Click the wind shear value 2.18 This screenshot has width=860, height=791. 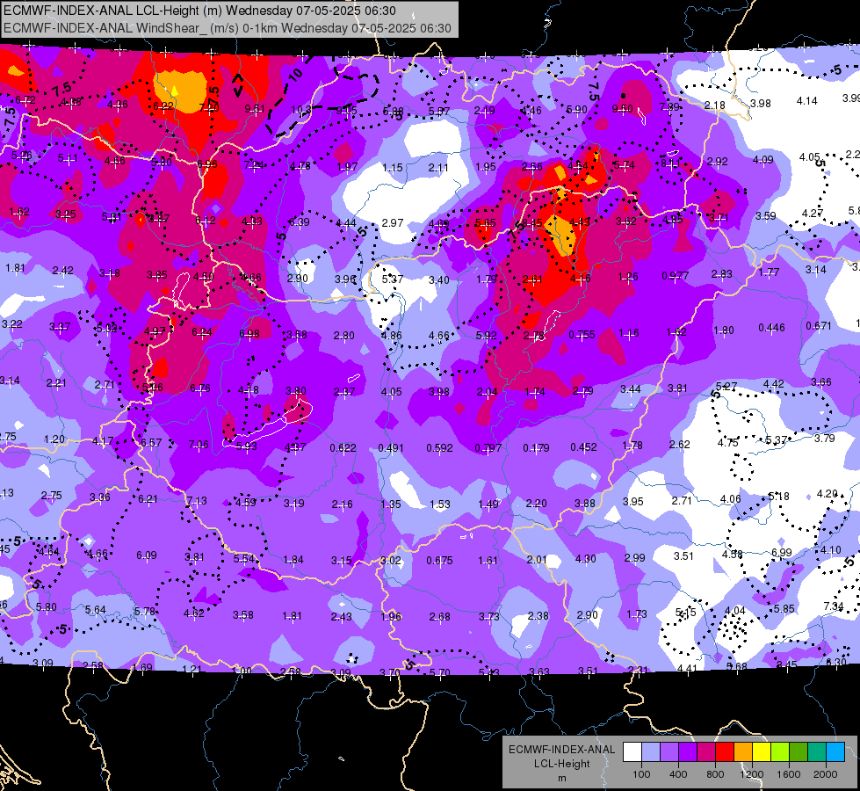tap(715, 105)
